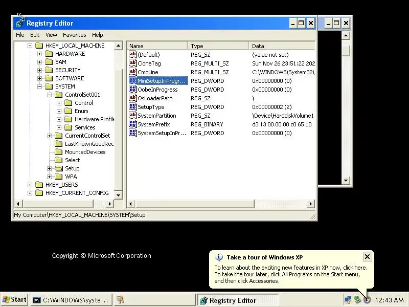Sort values by the Type column

pyautogui.click(x=218, y=46)
